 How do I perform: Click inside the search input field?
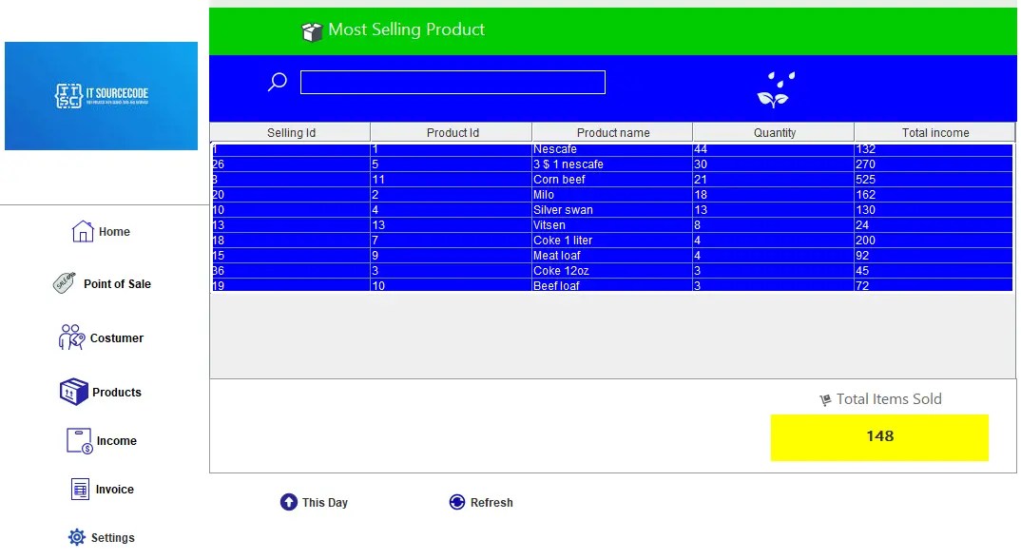pyautogui.click(x=452, y=82)
